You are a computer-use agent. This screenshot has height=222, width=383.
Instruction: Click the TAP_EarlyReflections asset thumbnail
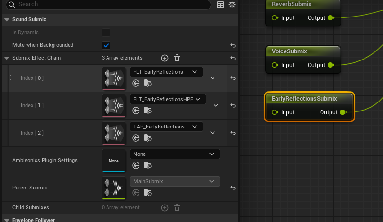[x=114, y=133]
